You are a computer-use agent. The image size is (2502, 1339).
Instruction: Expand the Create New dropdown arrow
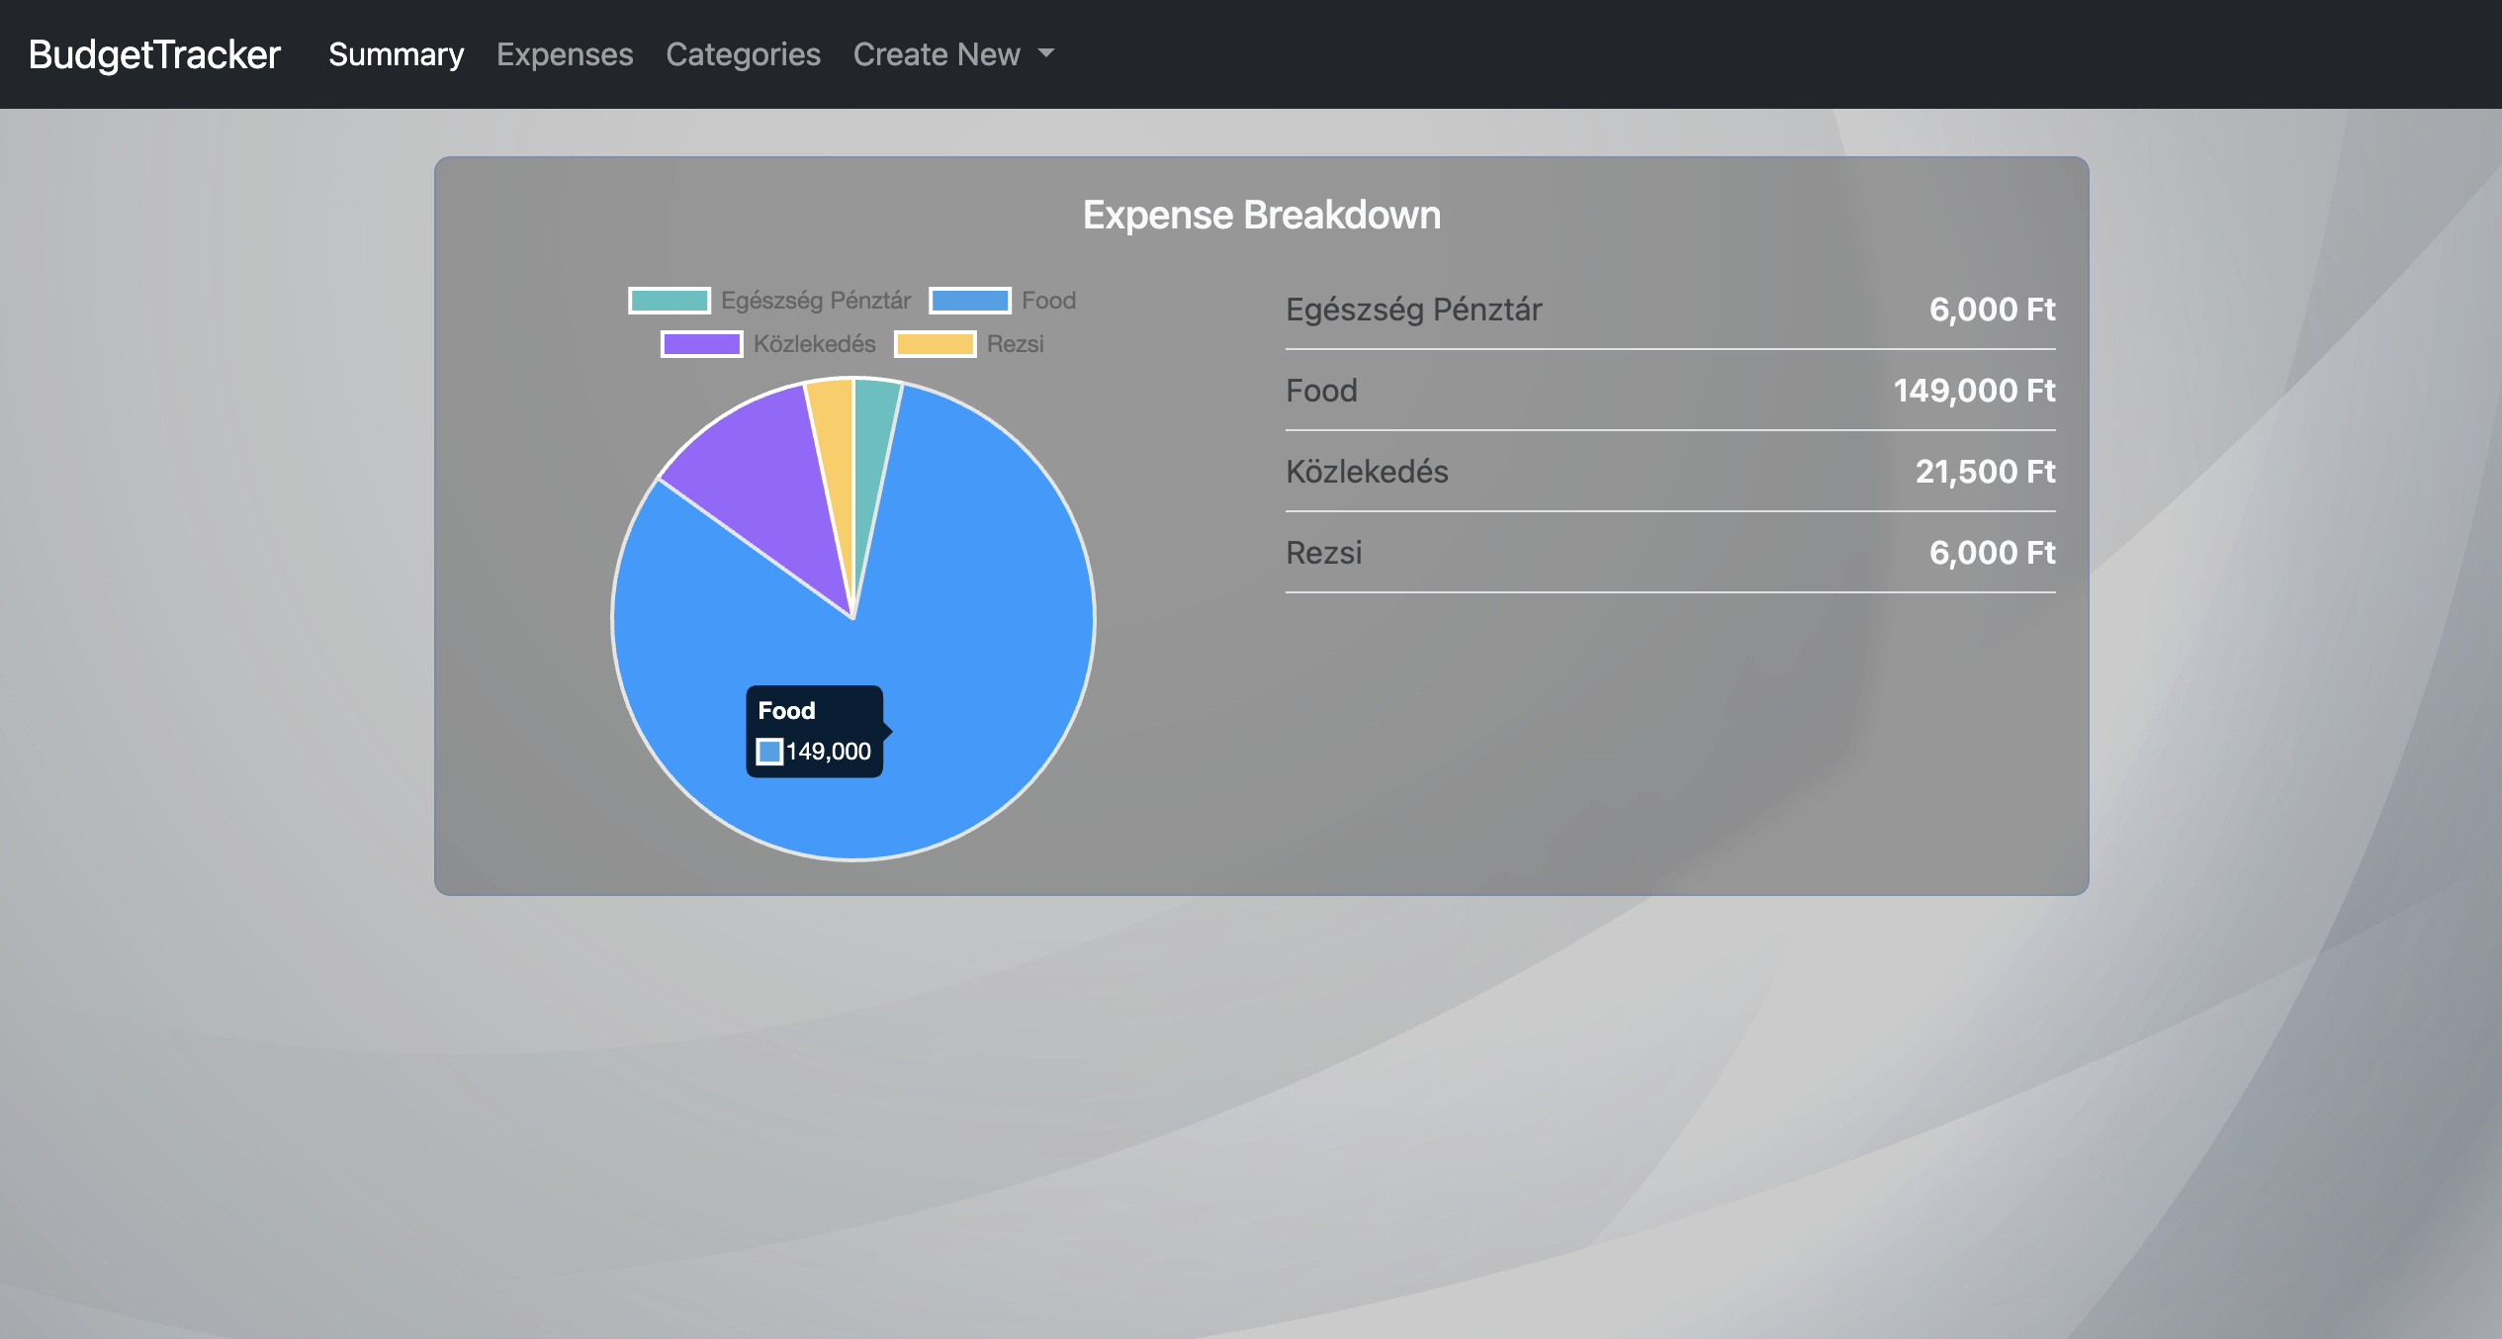click(x=1046, y=53)
